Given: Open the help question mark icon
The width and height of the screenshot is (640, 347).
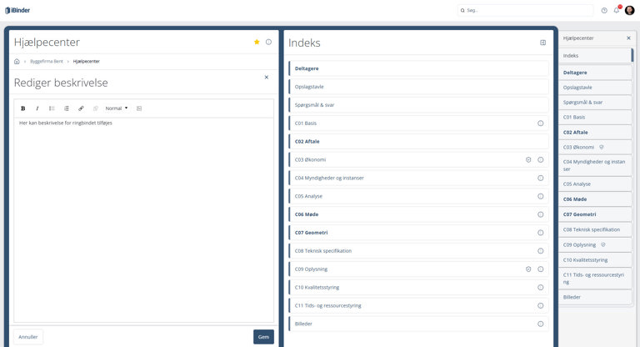Looking at the screenshot, I should pyautogui.click(x=604, y=10).
